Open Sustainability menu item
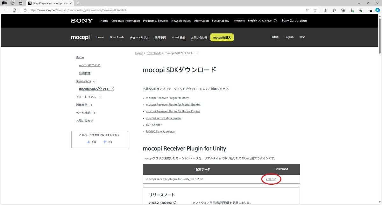 221,21
